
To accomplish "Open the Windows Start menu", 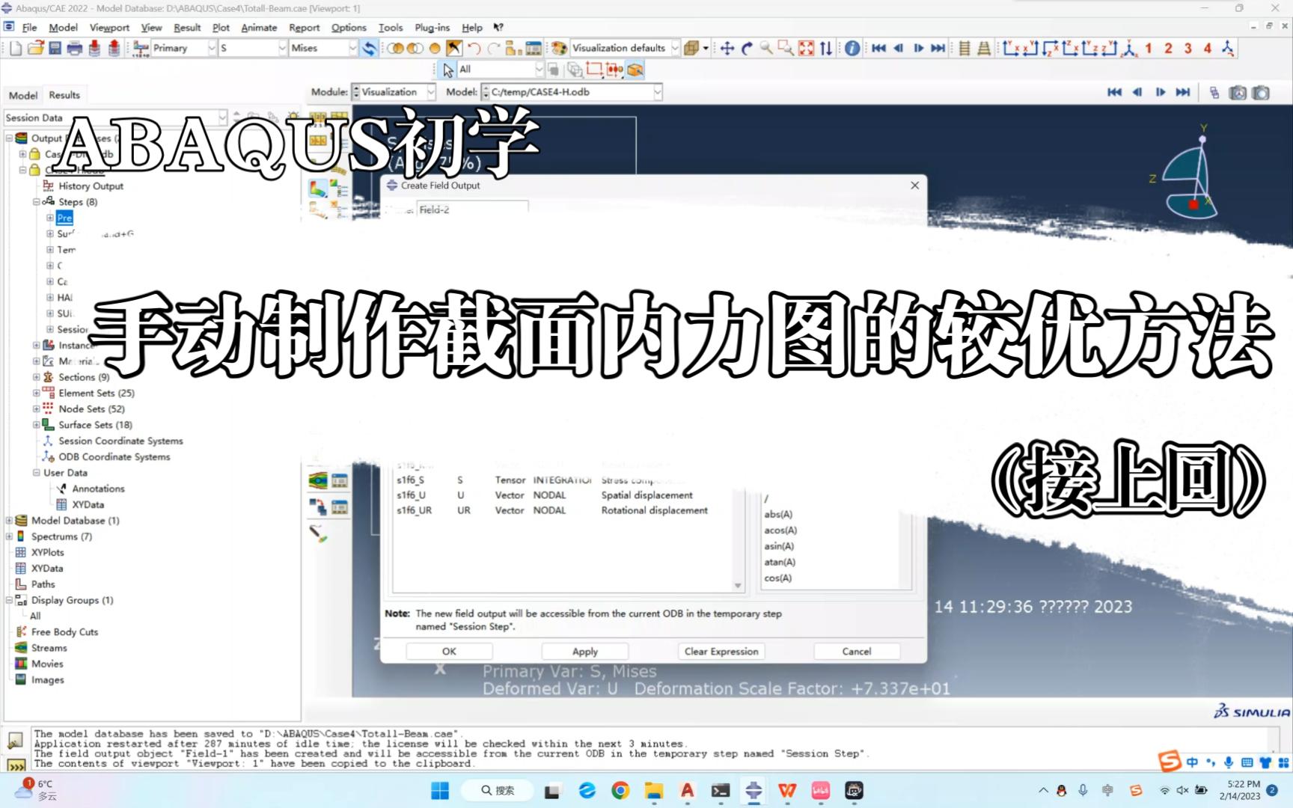I will (x=440, y=790).
